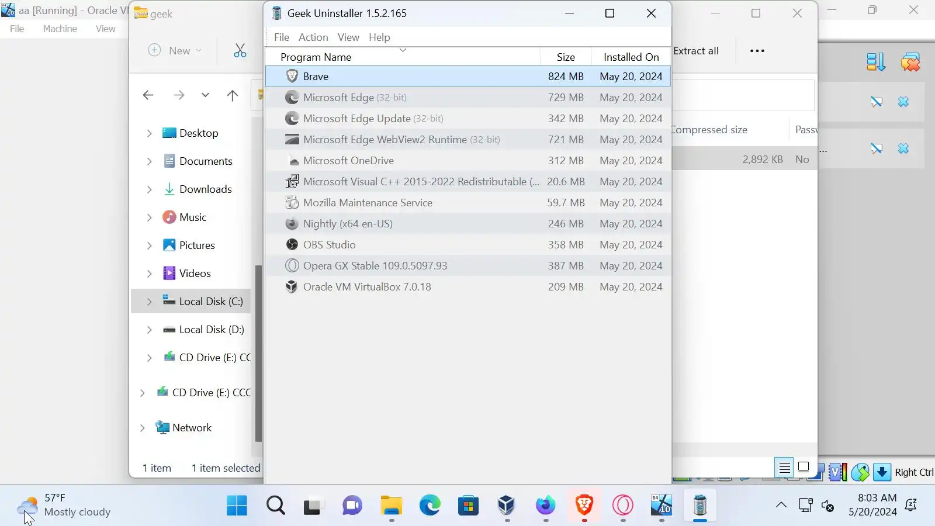This screenshot has width=935, height=526.
Task: Open Microsoft Edge from the taskbar
Action: point(430,506)
